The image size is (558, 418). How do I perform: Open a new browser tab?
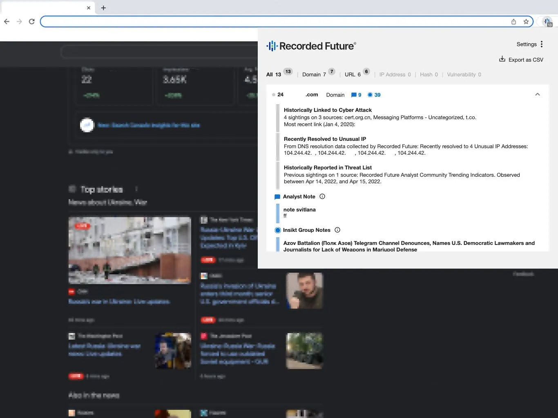[x=103, y=8]
